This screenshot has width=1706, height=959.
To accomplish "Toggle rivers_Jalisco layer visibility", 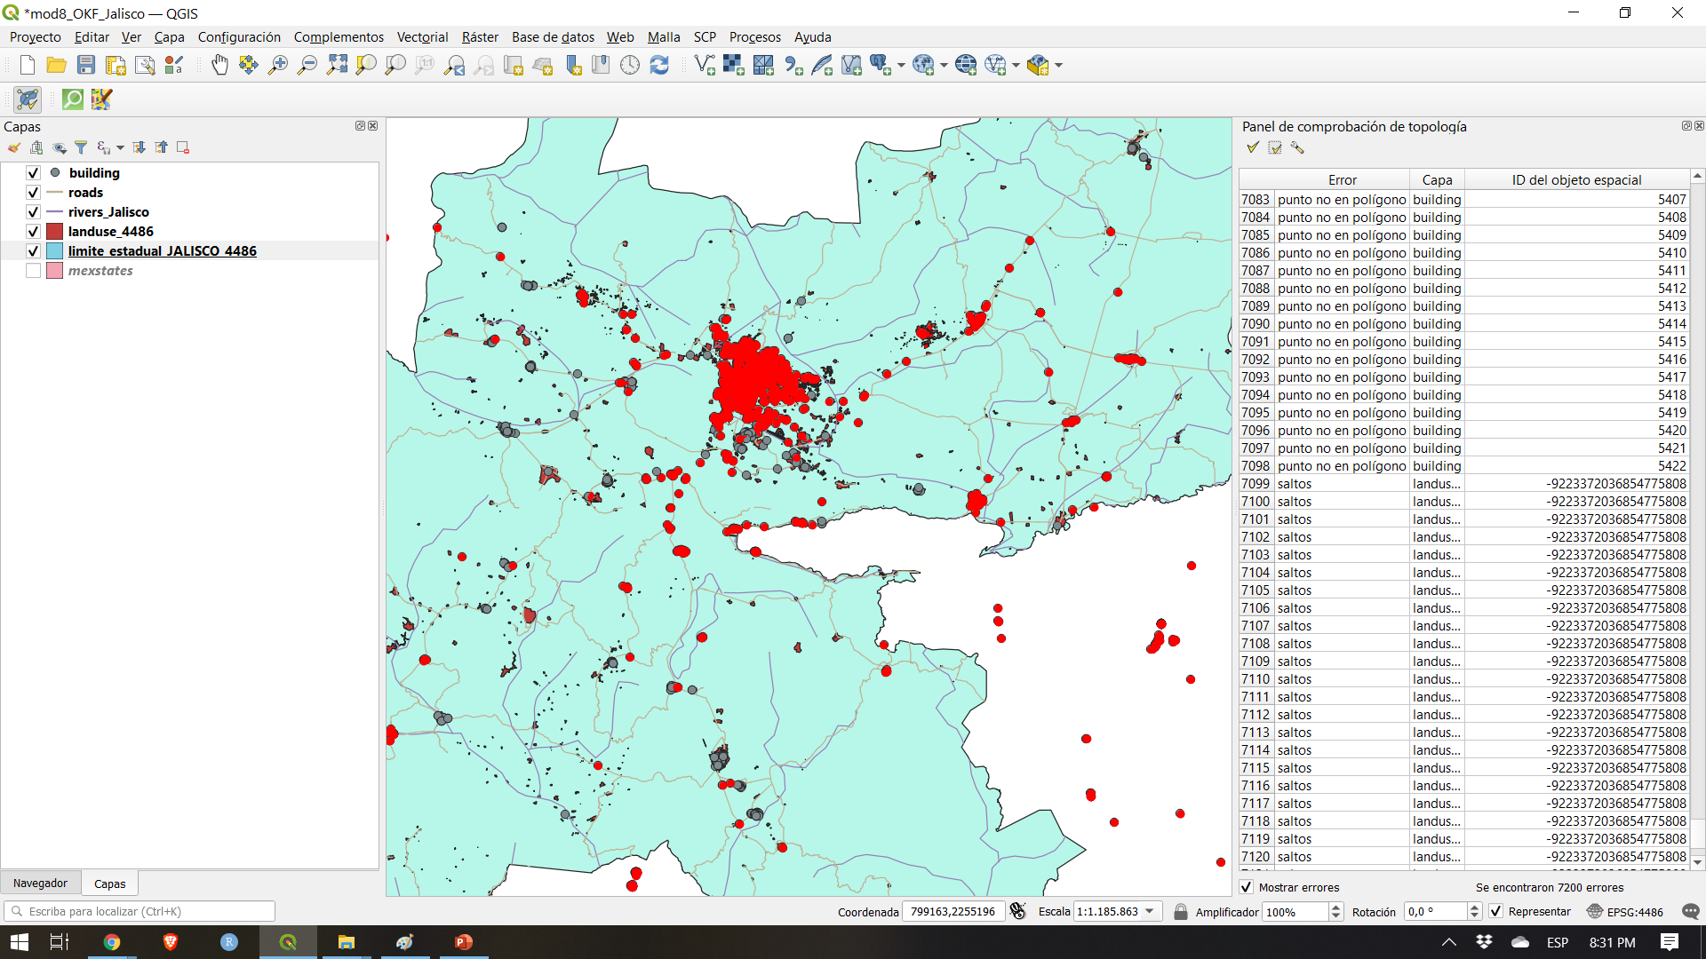I will (x=33, y=212).
